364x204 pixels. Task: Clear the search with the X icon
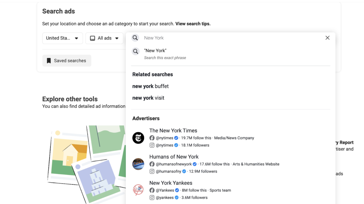click(x=327, y=38)
